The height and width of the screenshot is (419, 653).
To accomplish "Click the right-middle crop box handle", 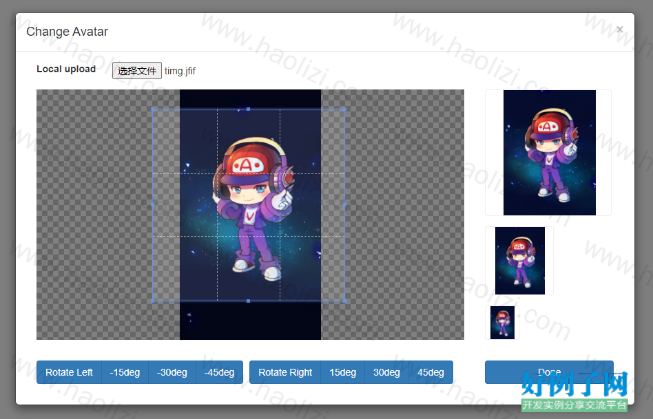I will pos(344,205).
